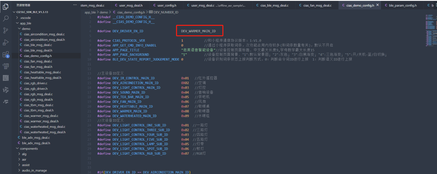Open the explorer panel's more actions ellipsis
This screenshot has height=174, width=437.
coord(75,5)
